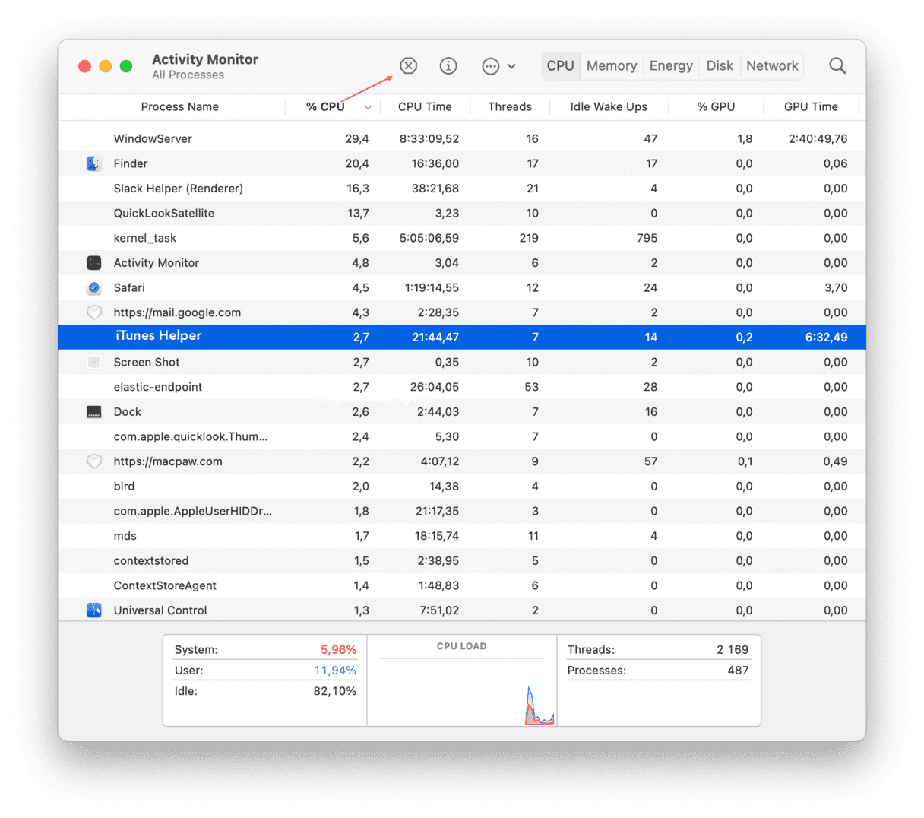Image resolution: width=924 pixels, height=818 pixels.
Task: Sort by Idle Wake Ups column header
Action: coord(609,107)
